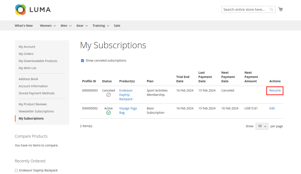This screenshot has width=301, height=174.
Task: Open My Wish List
Action: [x=27, y=68]
